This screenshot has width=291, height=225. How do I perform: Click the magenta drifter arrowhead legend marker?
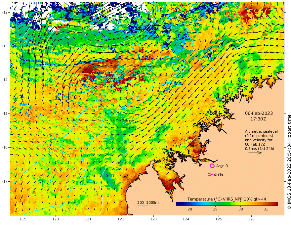tap(210, 174)
